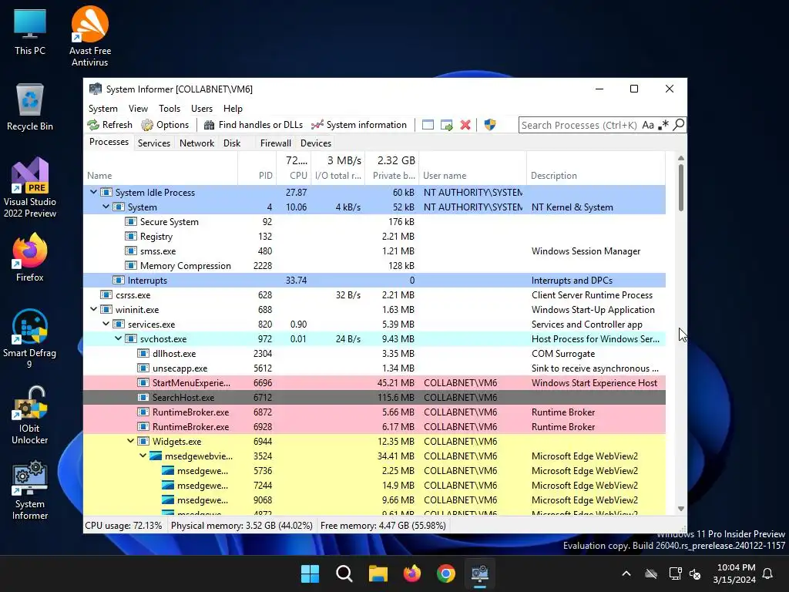
Task: Select the Interrupts row
Action: coord(374,280)
